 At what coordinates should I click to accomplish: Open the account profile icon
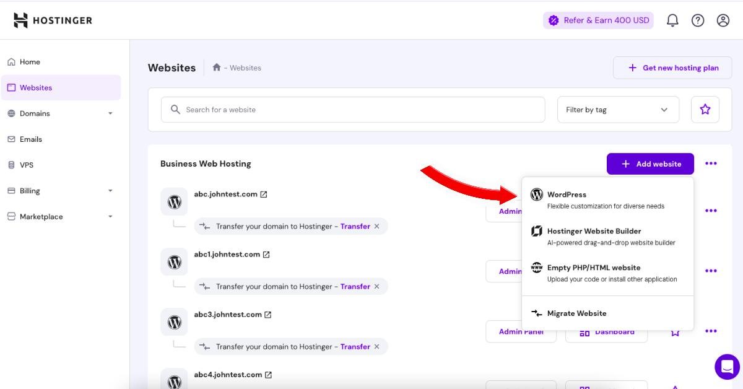723,20
